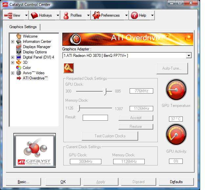Viewport: 210px width, 190px height.
Task: Click the Discard button
Action: 138,182
